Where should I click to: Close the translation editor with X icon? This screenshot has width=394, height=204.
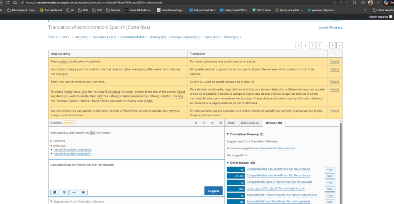coord(195,123)
